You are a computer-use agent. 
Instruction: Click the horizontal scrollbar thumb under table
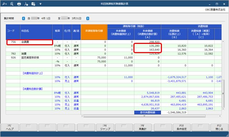pos(144,116)
